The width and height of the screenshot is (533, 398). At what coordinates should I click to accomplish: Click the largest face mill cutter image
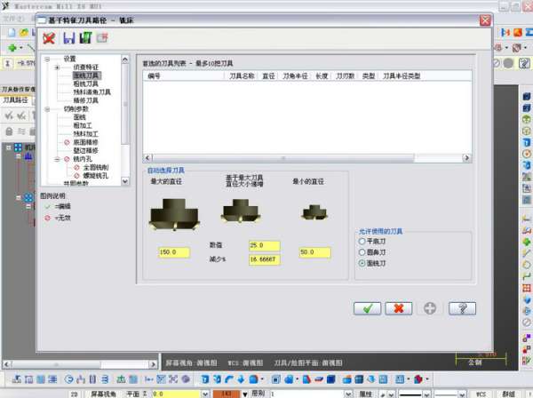pyautogui.click(x=174, y=214)
